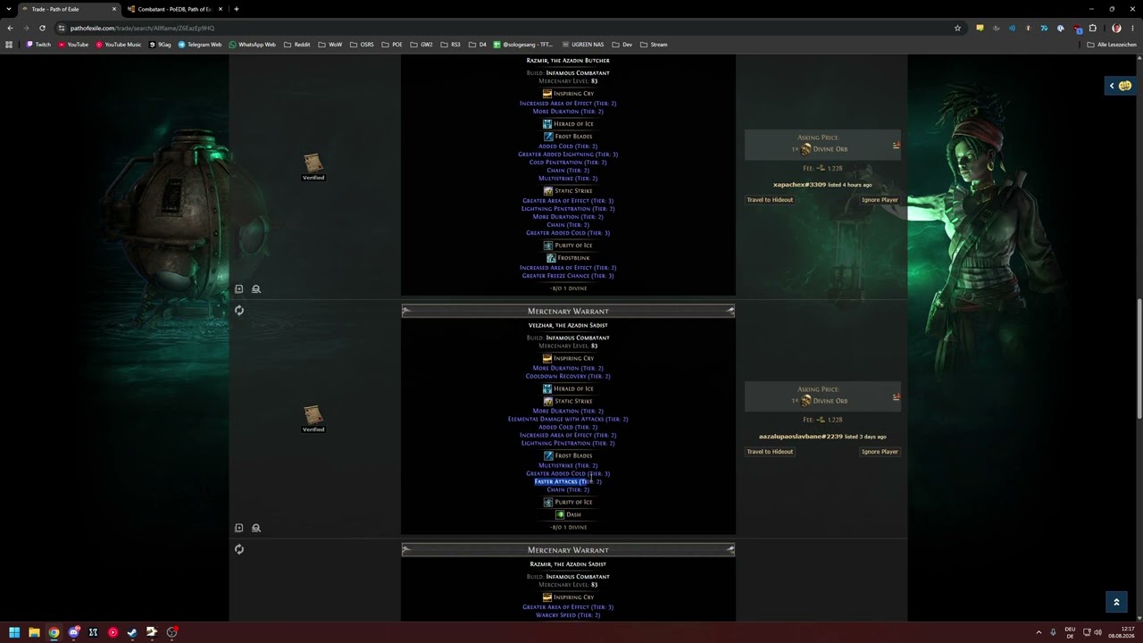Click the Frostblink skill icon
Viewport: 1143px width, 643px height.
click(551, 258)
